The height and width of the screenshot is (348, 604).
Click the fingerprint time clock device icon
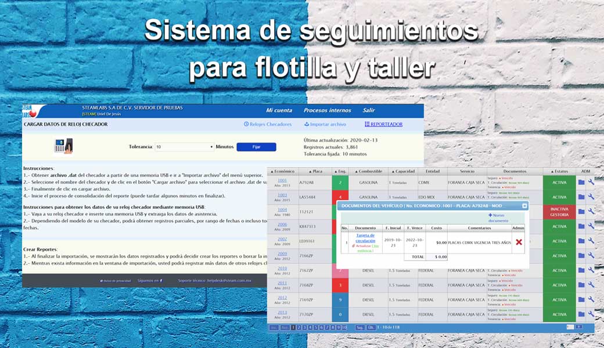point(62,146)
